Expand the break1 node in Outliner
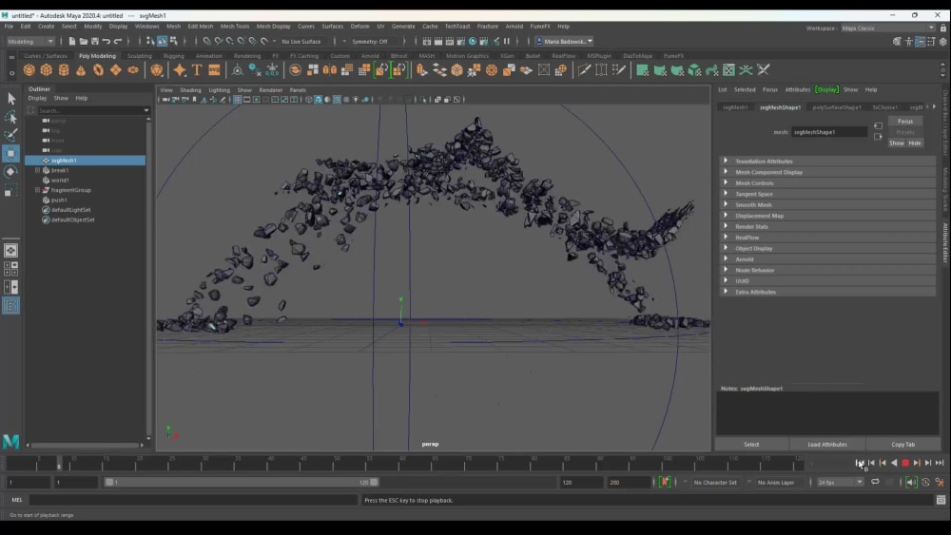The image size is (951, 535). 38,170
